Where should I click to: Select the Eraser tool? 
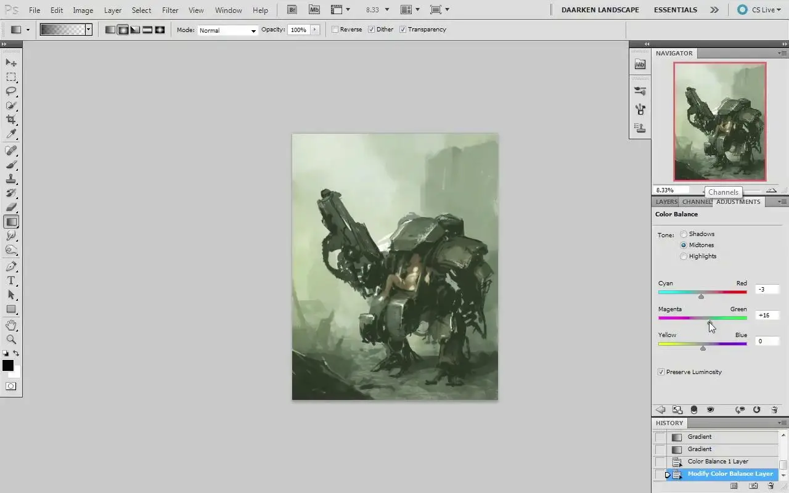[11, 207]
